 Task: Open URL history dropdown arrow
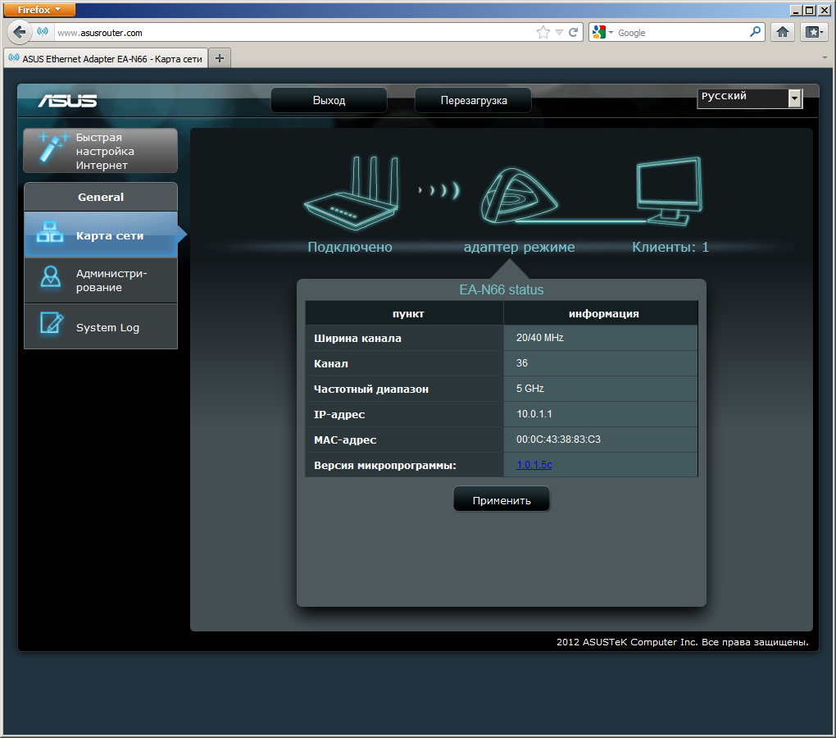point(559,33)
